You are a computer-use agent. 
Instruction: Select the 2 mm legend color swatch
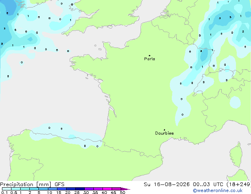click(34, 189)
